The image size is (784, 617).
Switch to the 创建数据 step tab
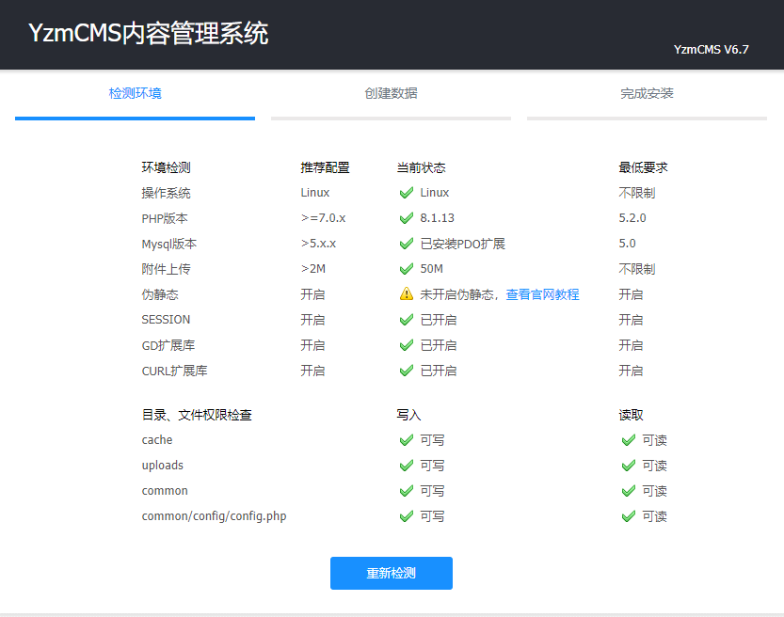[391, 93]
